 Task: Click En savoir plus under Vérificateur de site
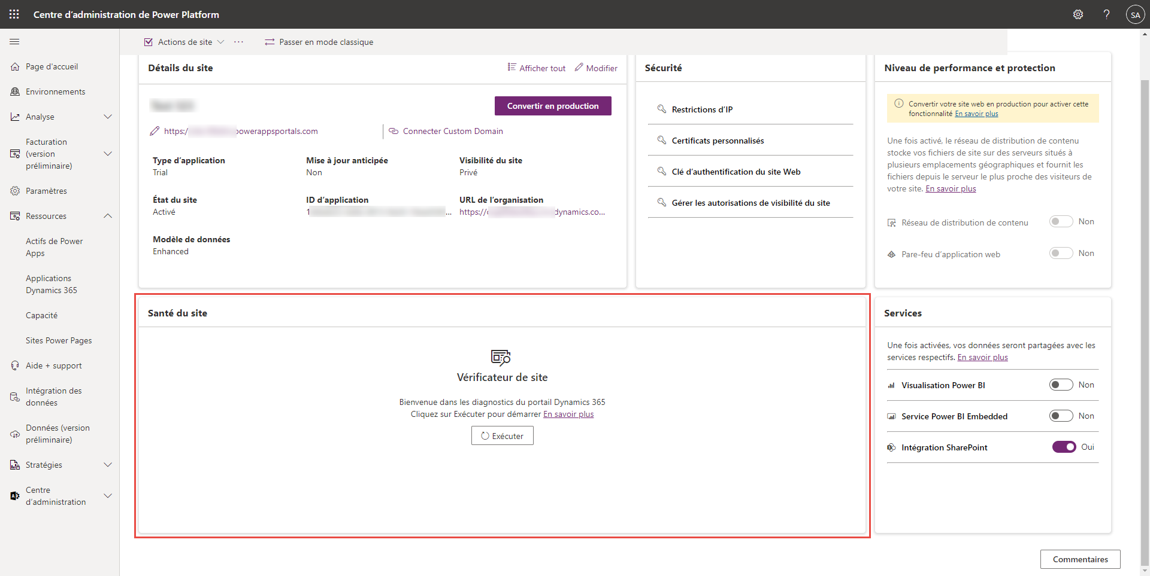pyautogui.click(x=568, y=415)
